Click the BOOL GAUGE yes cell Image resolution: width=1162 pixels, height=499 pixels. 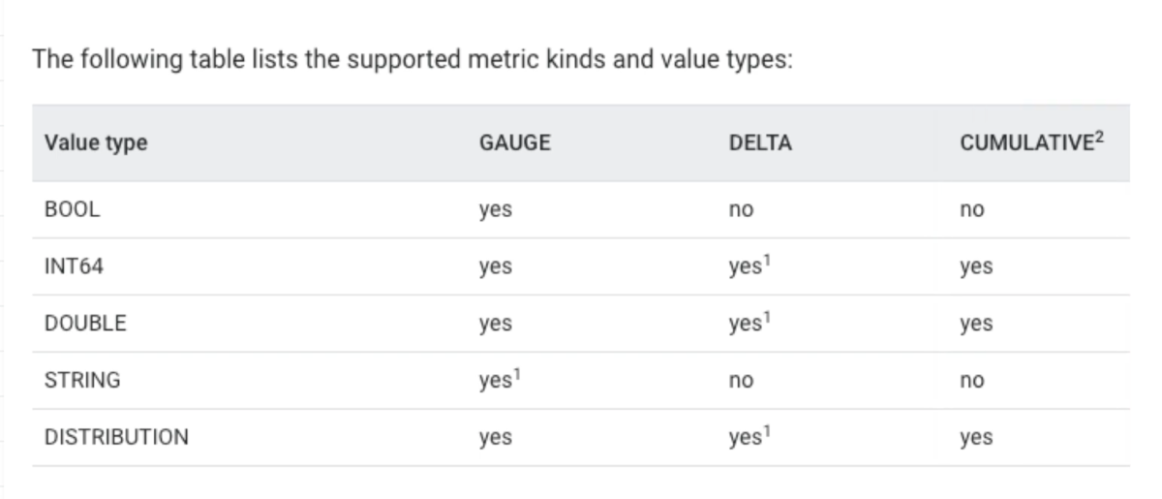pos(495,209)
